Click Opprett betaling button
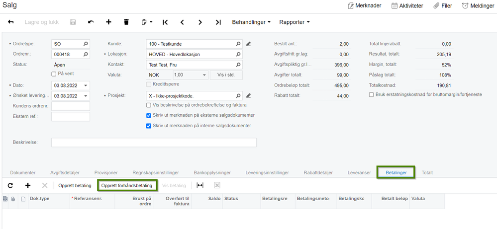497x229 pixels. (75, 186)
